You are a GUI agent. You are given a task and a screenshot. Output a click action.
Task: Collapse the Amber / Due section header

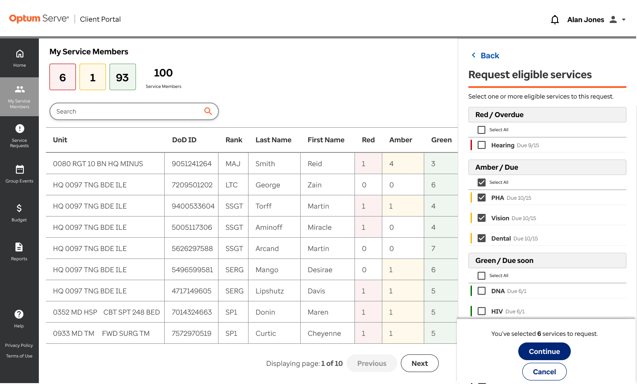tap(547, 167)
